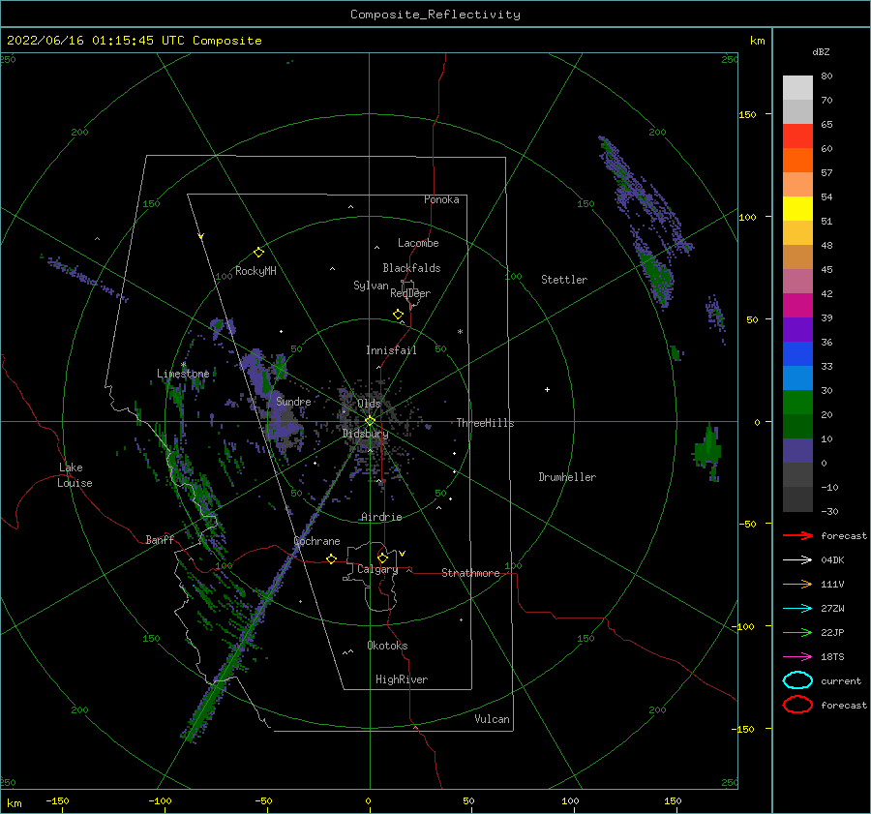Click the 39 dBZ magenta color swatch
The image size is (871, 814).
click(797, 306)
